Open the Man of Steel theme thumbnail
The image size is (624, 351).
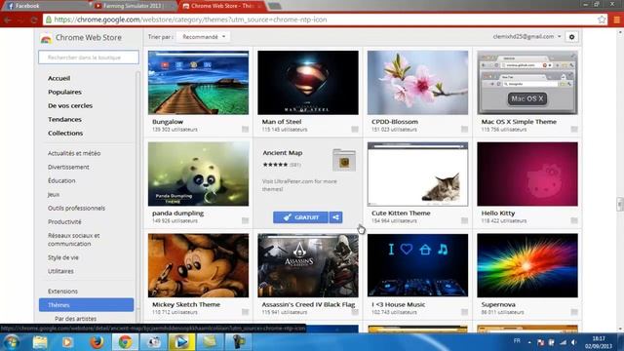pyautogui.click(x=308, y=82)
